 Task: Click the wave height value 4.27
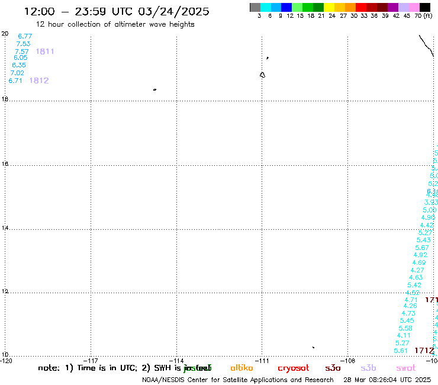click(x=417, y=270)
